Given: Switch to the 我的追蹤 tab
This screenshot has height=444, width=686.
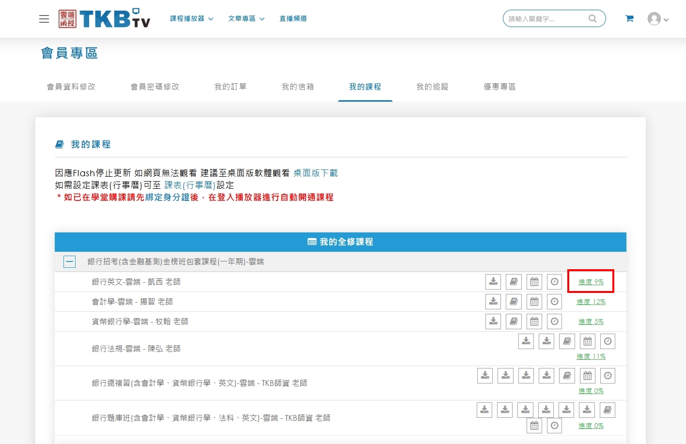Looking at the screenshot, I should [432, 87].
